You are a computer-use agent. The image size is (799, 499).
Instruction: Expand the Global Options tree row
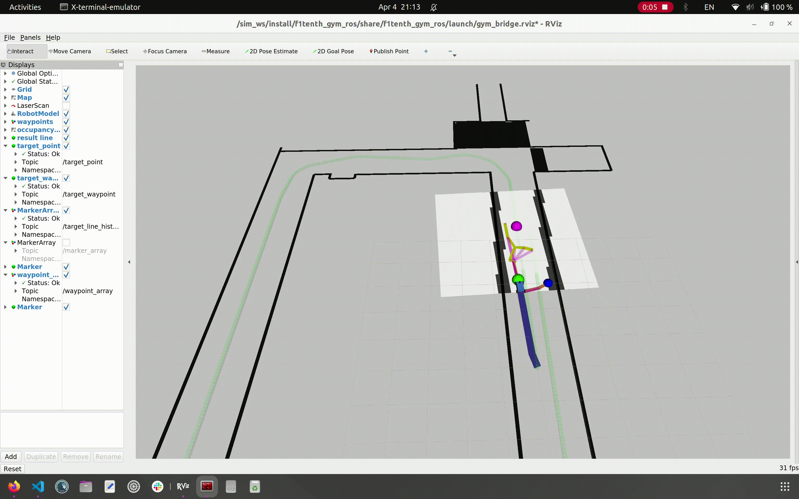click(5, 73)
